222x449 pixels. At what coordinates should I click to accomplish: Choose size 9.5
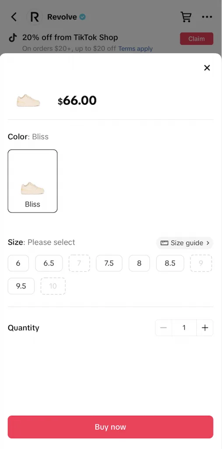21,286
